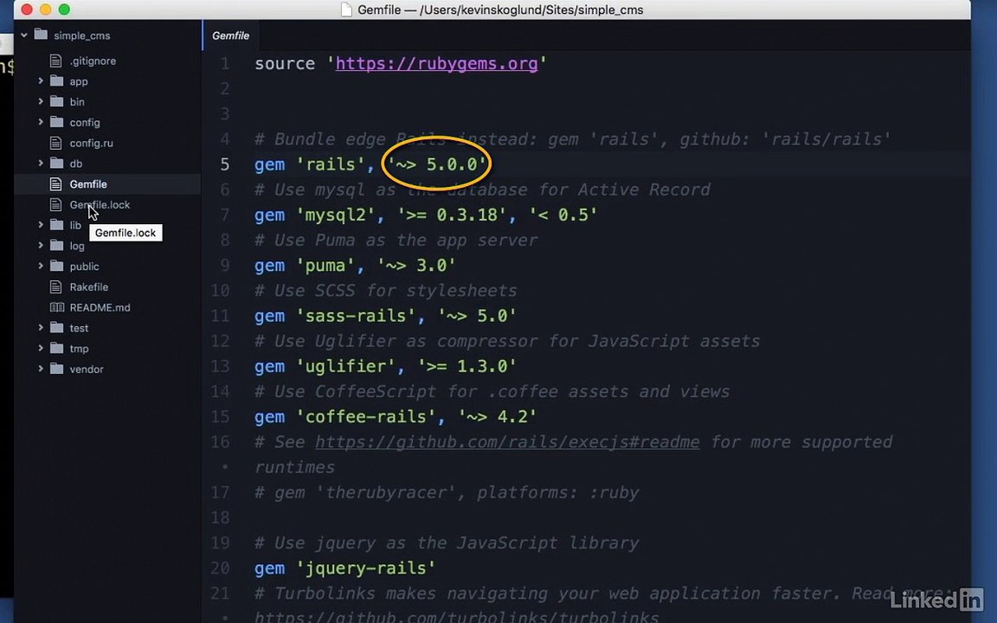The image size is (997, 623).
Task: Expand the public folder chevron
Action: [x=41, y=266]
